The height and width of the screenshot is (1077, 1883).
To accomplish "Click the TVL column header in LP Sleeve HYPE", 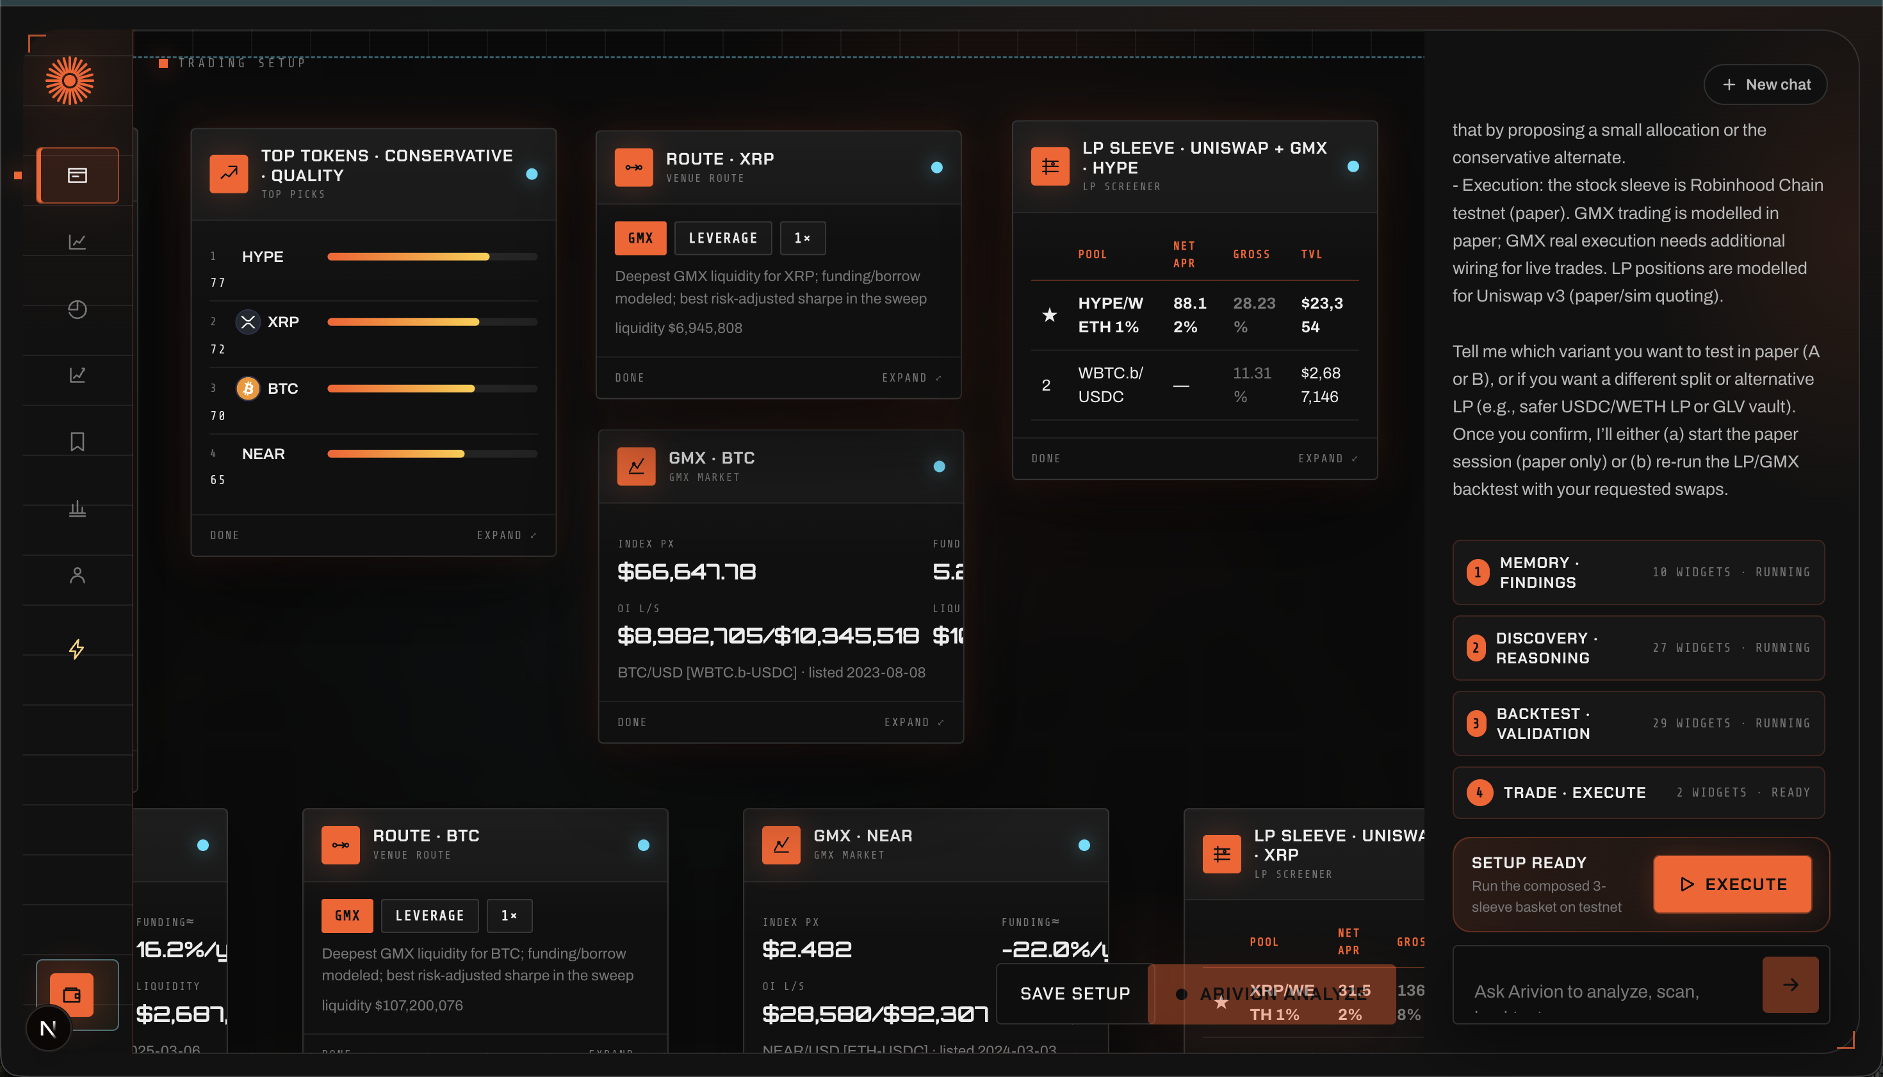I will point(1312,254).
